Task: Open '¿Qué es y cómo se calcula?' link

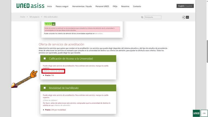Action: coord(53,71)
